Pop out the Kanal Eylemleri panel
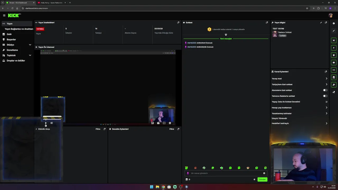This screenshot has width=338, height=190. coord(326,72)
